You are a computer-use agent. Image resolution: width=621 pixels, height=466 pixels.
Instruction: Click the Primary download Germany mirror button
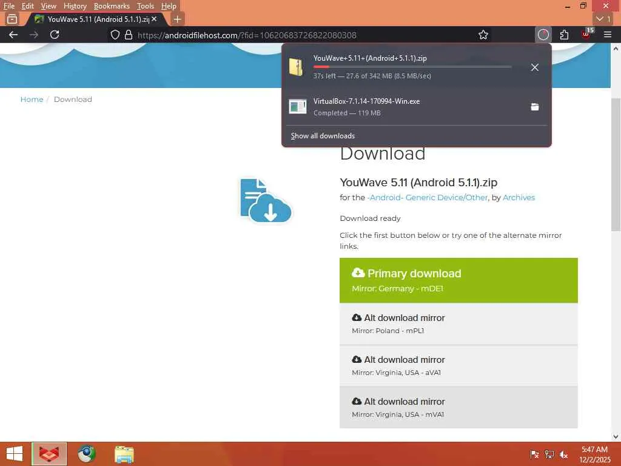458,280
